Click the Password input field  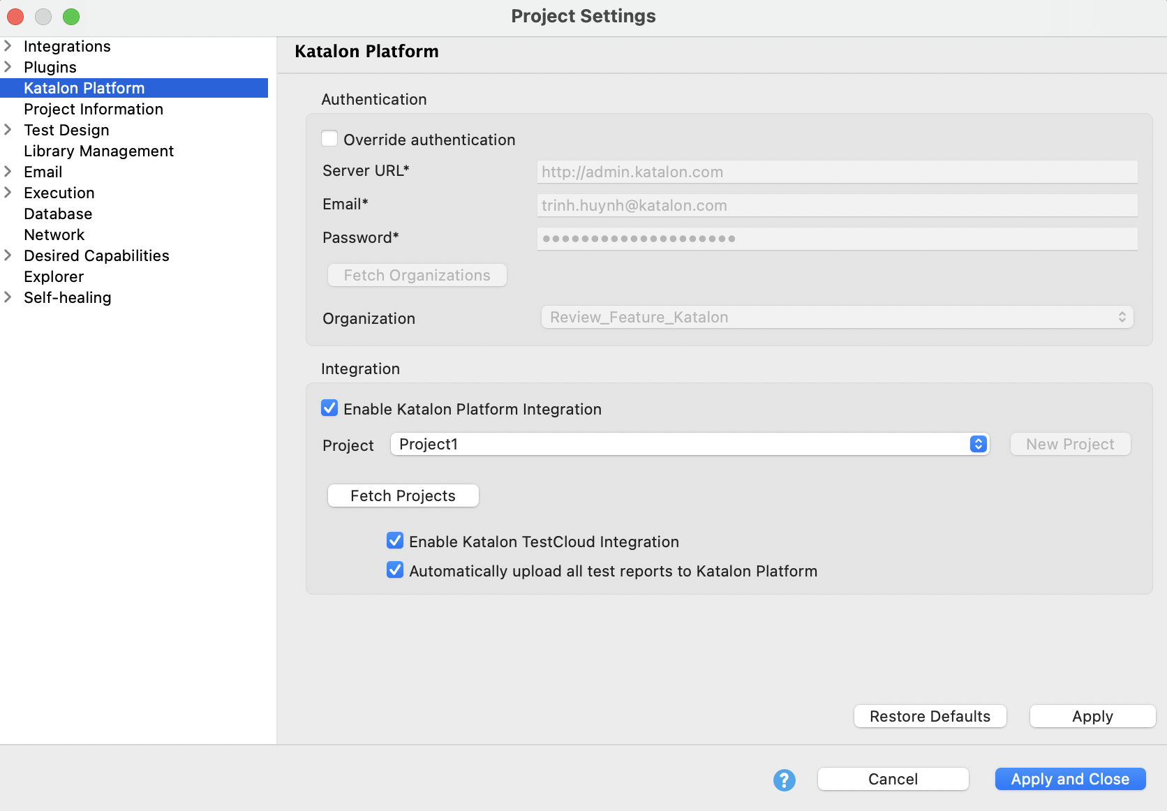coord(837,239)
